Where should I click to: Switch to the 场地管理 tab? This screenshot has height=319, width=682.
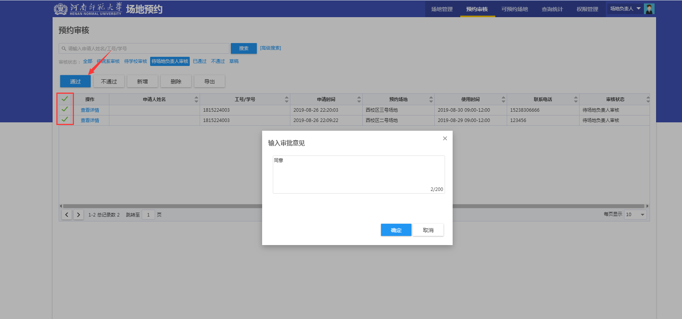(442, 9)
